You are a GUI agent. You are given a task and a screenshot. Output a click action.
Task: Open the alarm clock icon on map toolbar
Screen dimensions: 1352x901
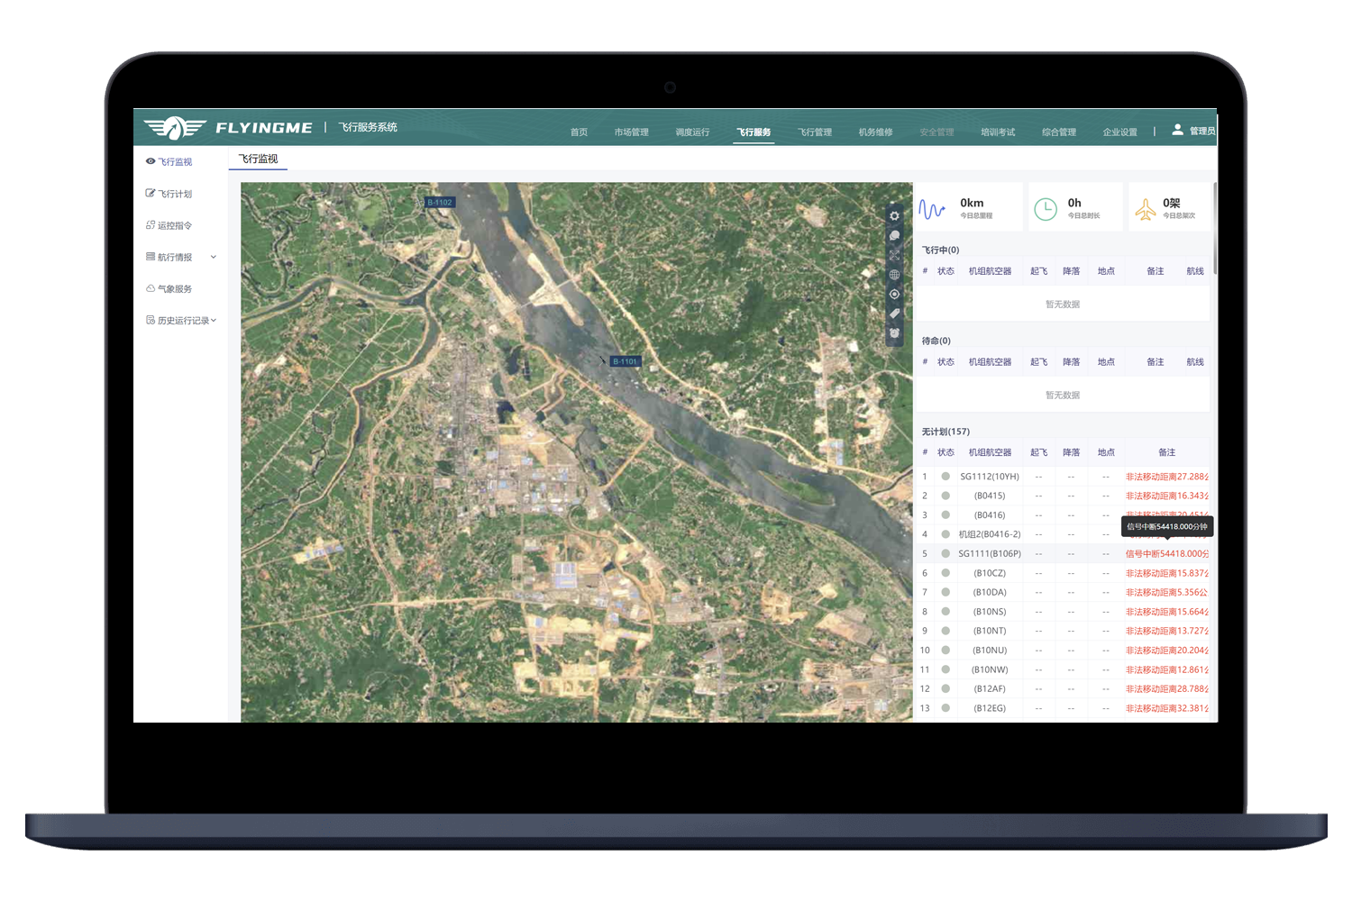pos(894,333)
